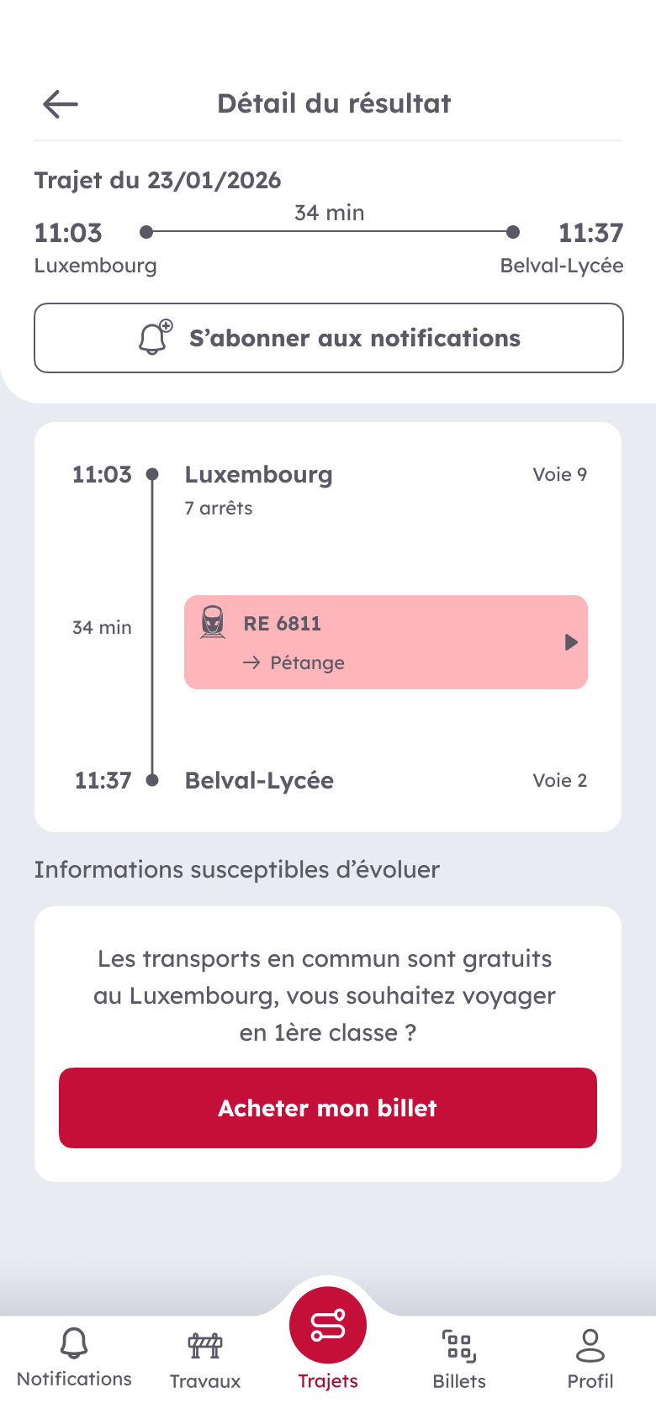
Task: Click the Voie 9 platform label
Action: point(560,474)
